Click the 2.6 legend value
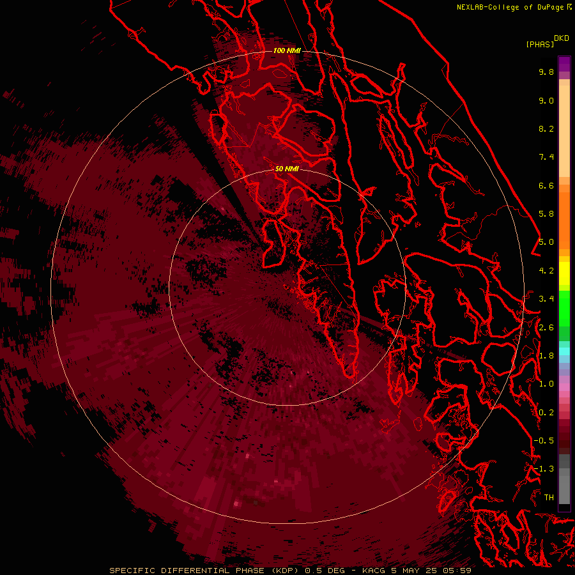 coord(546,327)
